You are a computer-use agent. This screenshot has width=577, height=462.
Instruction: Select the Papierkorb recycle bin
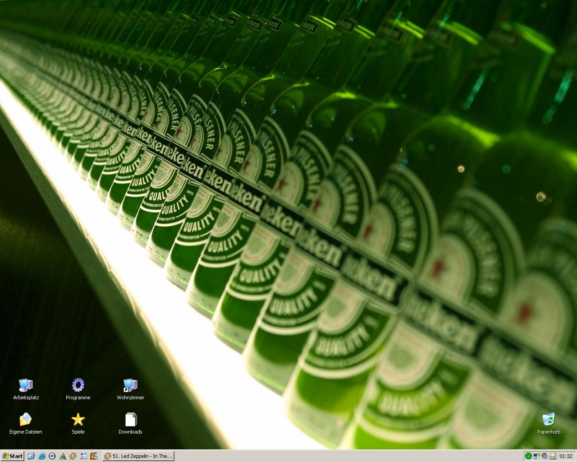tap(549, 420)
